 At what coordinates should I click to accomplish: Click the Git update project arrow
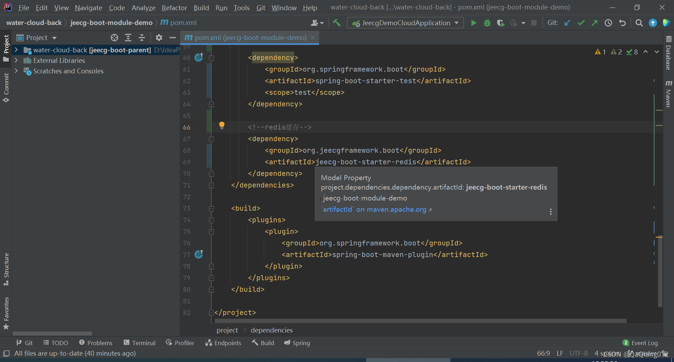coord(567,23)
